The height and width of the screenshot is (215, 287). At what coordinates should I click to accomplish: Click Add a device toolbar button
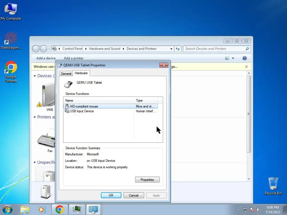click(x=46, y=58)
